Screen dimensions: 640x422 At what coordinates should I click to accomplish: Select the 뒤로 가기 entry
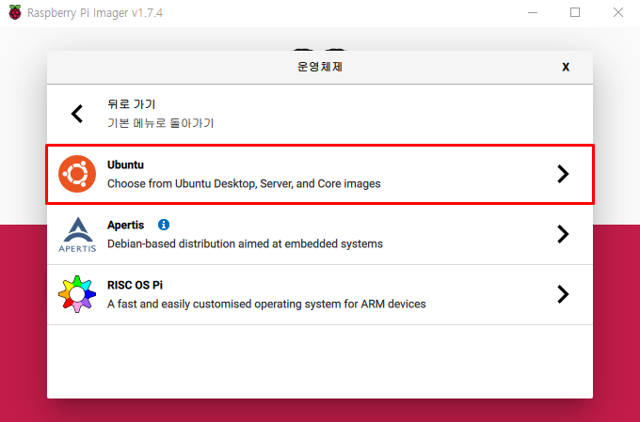(x=320, y=114)
